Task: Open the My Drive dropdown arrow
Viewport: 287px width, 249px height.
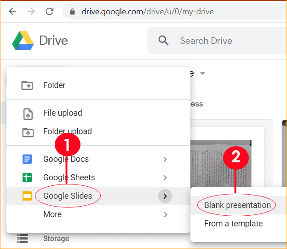Action: pos(202,73)
